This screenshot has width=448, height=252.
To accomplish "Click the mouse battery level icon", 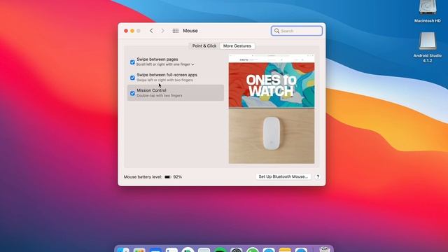I will 168,177.
